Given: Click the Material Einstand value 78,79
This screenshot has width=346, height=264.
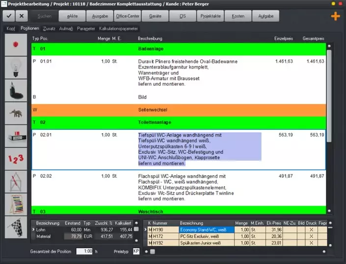Looking at the screenshot, I should 73,237.
